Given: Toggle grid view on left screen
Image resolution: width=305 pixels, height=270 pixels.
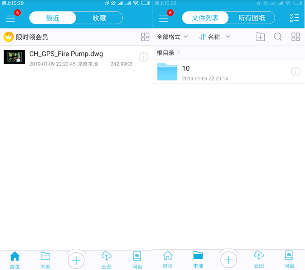Looking at the screenshot, I should (x=145, y=37).
